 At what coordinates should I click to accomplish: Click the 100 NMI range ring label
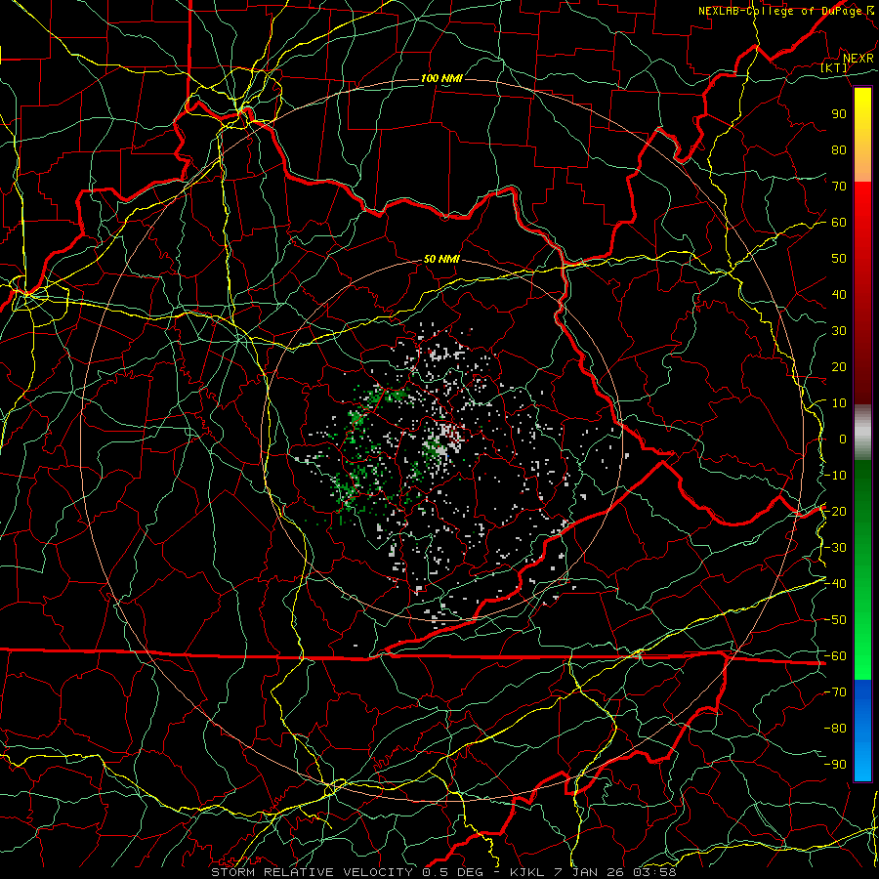click(441, 78)
